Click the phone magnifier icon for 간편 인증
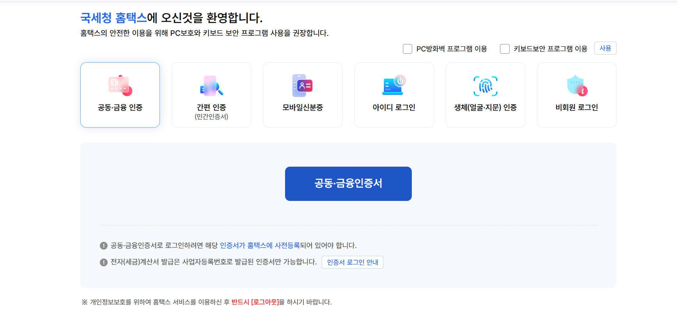Screen dimensions: 677x315 (211, 86)
